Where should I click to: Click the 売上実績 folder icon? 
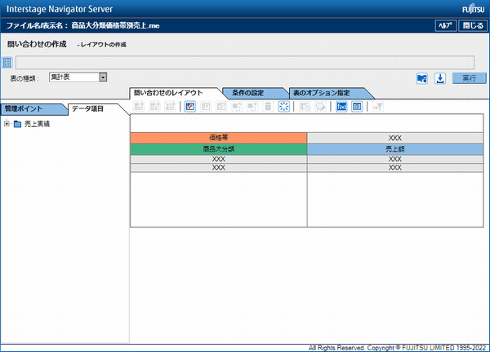tap(17, 124)
